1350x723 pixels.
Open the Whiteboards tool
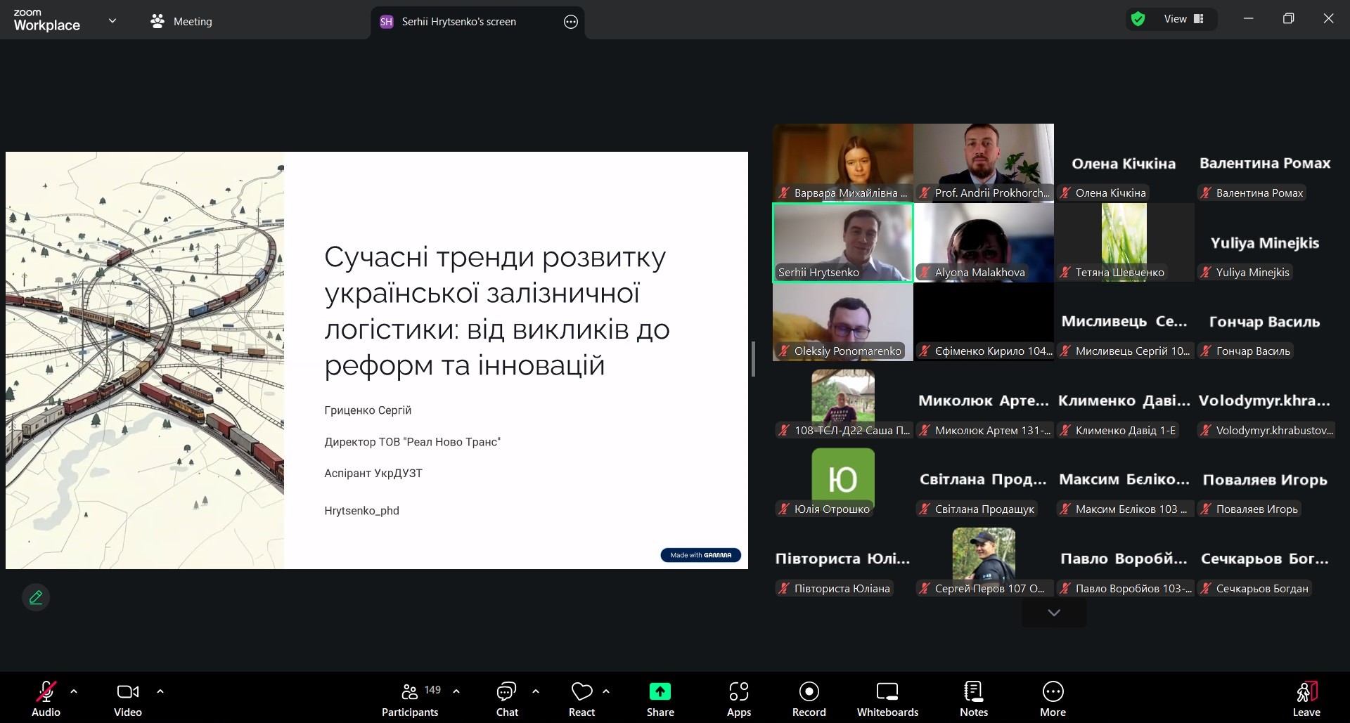(x=887, y=698)
